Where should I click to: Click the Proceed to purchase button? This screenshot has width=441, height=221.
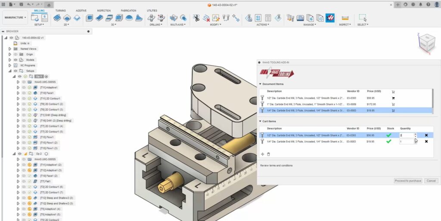point(408,181)
